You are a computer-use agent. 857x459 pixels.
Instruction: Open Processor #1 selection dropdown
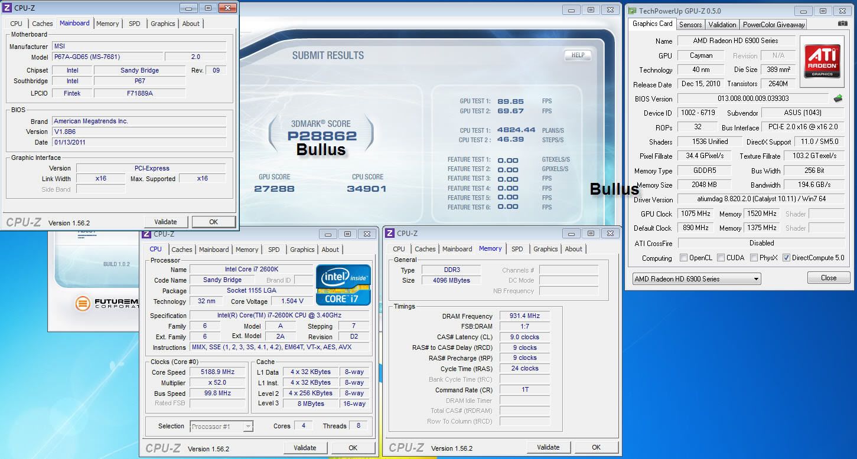(x=221, y=426)
